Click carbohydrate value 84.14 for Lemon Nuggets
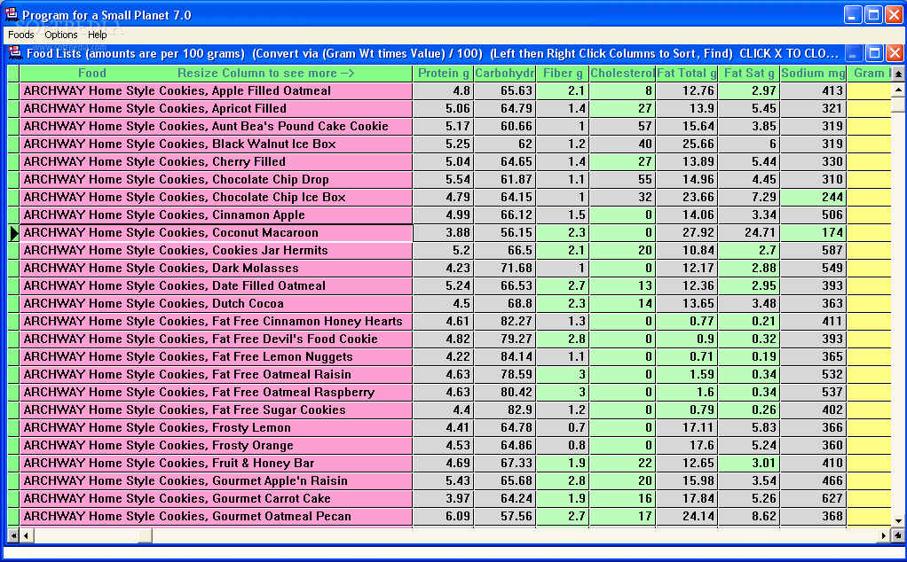The width and height of the screenshot is (907, 562). [505, 356]
